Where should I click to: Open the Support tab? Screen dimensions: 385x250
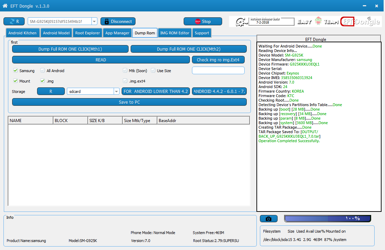tap(202, 33)
